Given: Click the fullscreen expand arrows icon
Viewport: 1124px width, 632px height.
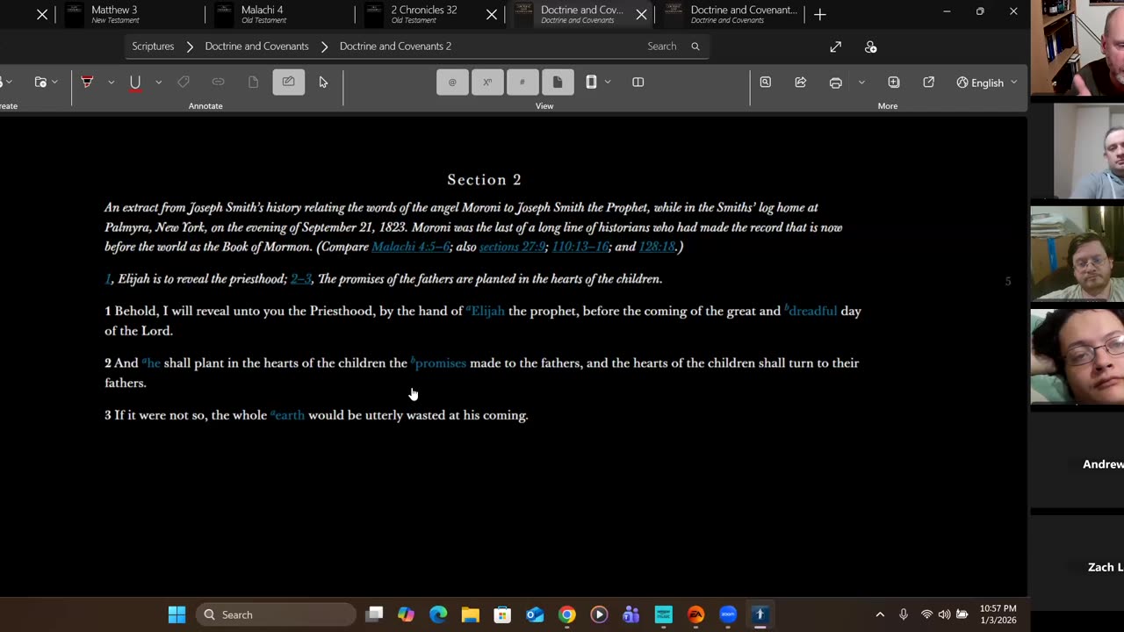Looking at the screenshot, I should (x=836, y=47).
